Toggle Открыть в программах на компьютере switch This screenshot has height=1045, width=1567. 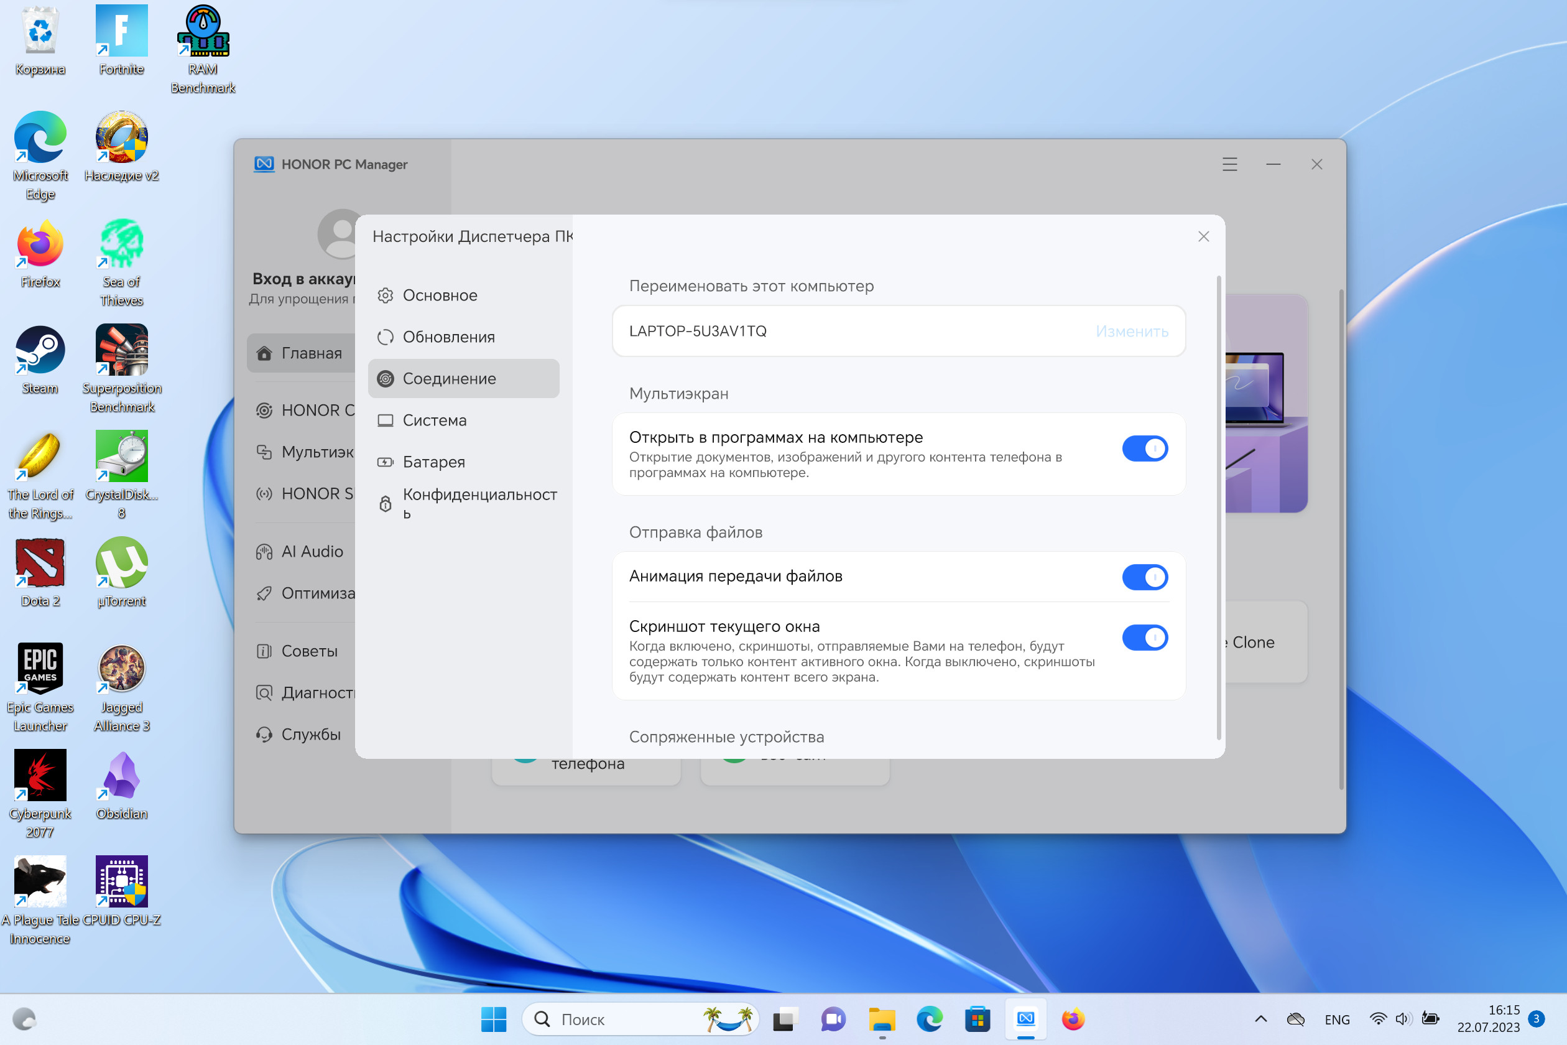coord(1145,448)
